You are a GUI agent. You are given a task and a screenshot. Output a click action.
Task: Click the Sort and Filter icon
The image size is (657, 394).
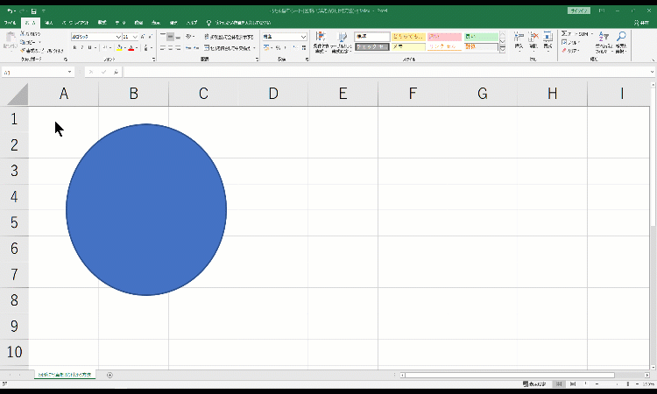(604, 39)
